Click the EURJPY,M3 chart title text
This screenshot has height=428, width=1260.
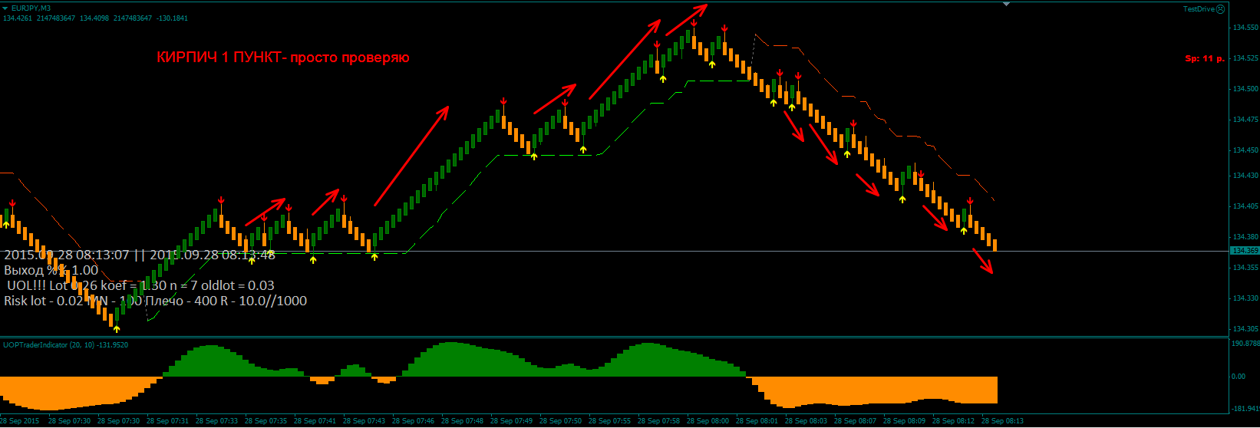tap(31, 8)
